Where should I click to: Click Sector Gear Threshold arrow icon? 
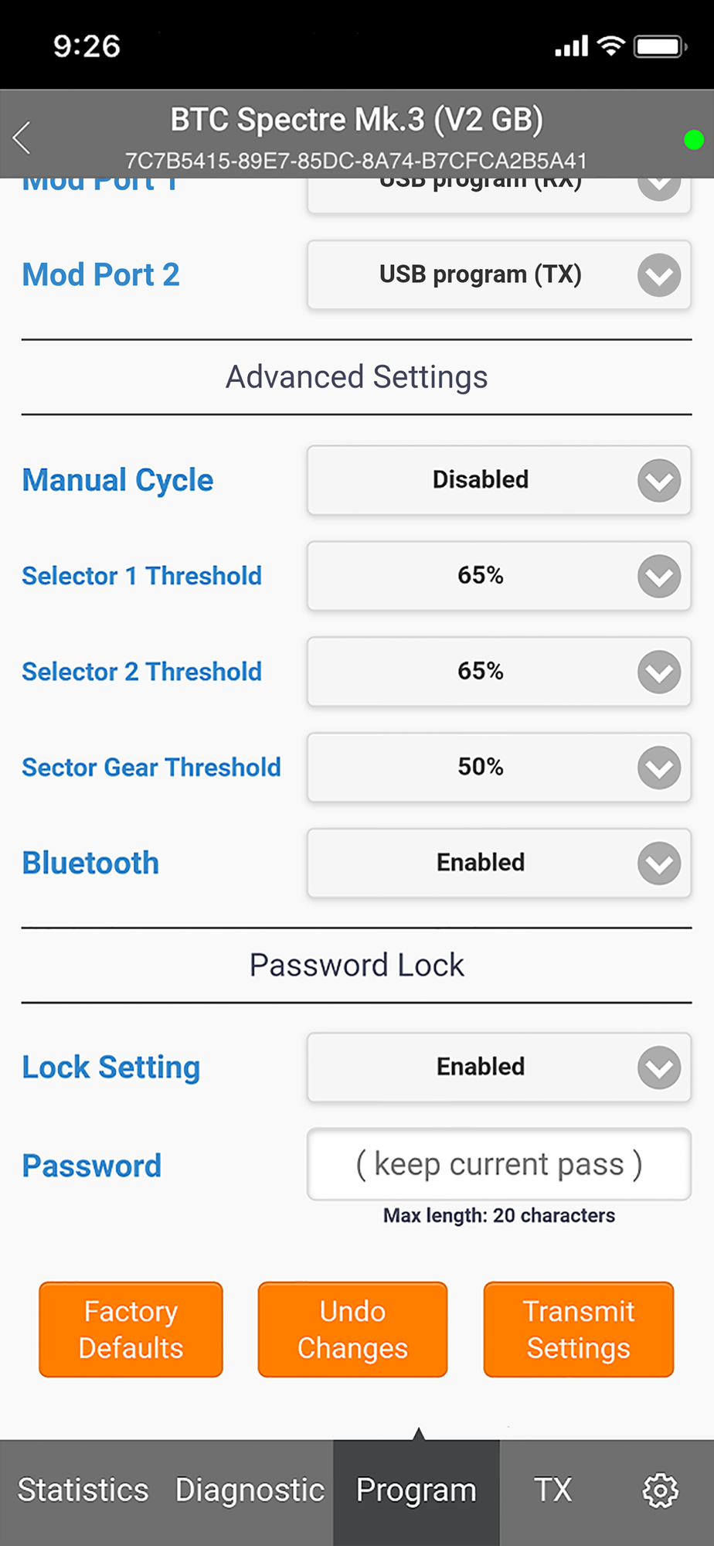point(659,768)
